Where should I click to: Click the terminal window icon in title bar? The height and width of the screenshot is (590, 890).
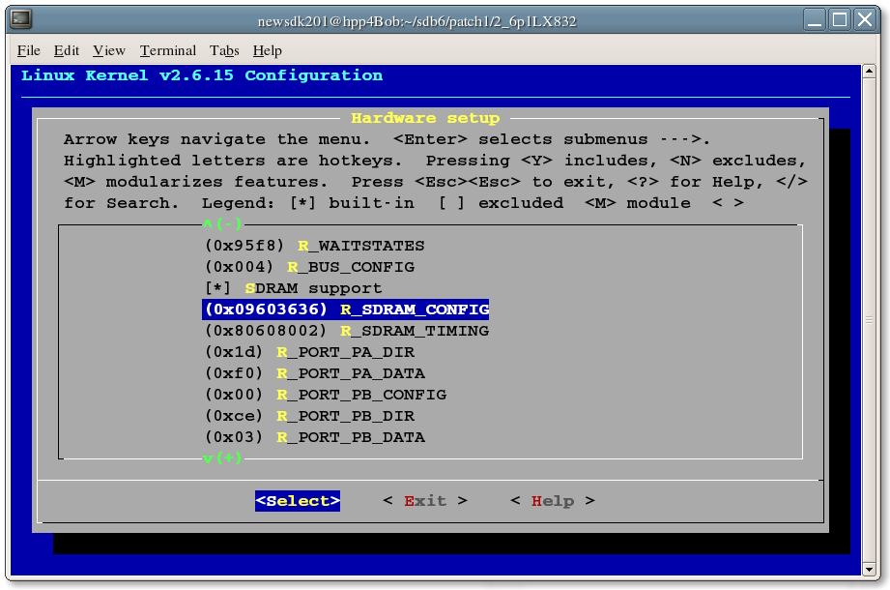click(x=21, y=19)
